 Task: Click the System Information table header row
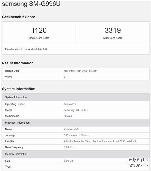[16, 97]
